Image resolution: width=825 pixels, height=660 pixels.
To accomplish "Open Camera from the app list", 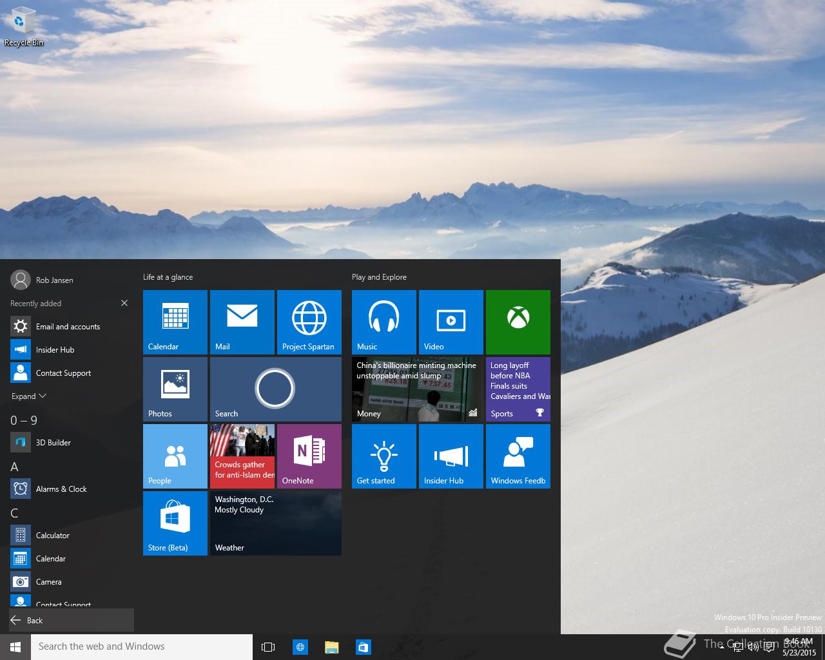I will [72, 582].
